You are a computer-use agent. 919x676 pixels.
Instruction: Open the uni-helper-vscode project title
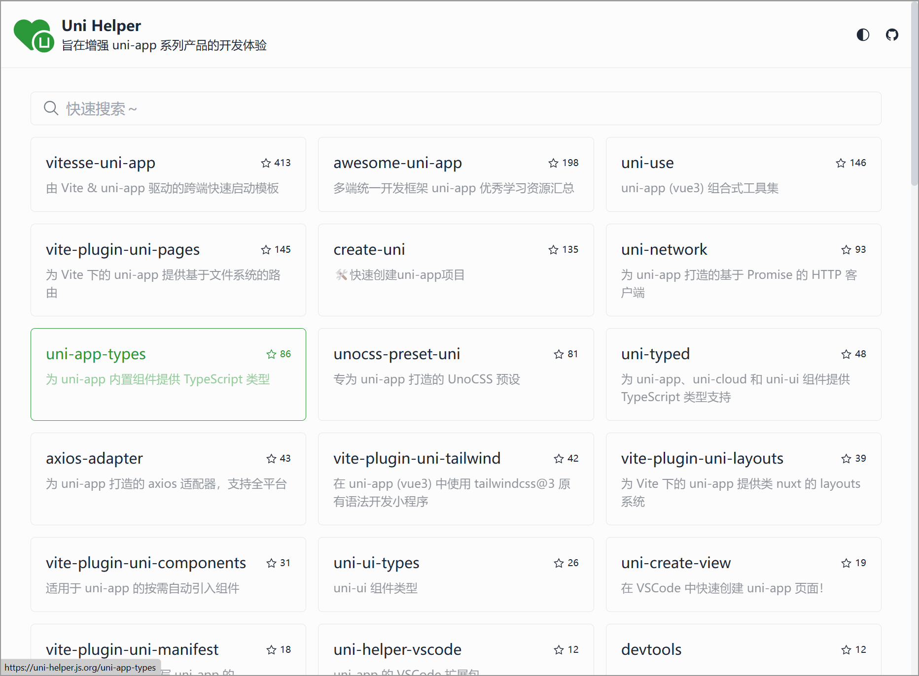coord(397,649)
